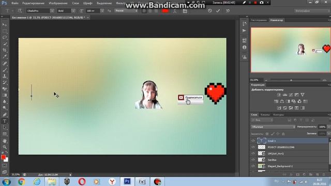Open the font size dropdown

(102, 11)
